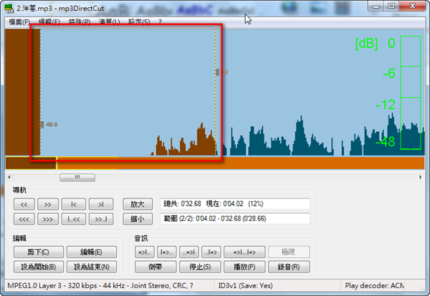The width and height of the screenshot is (430, 296).
Task: Click the 剪下(C) cut button
Action: click(39, 252)
